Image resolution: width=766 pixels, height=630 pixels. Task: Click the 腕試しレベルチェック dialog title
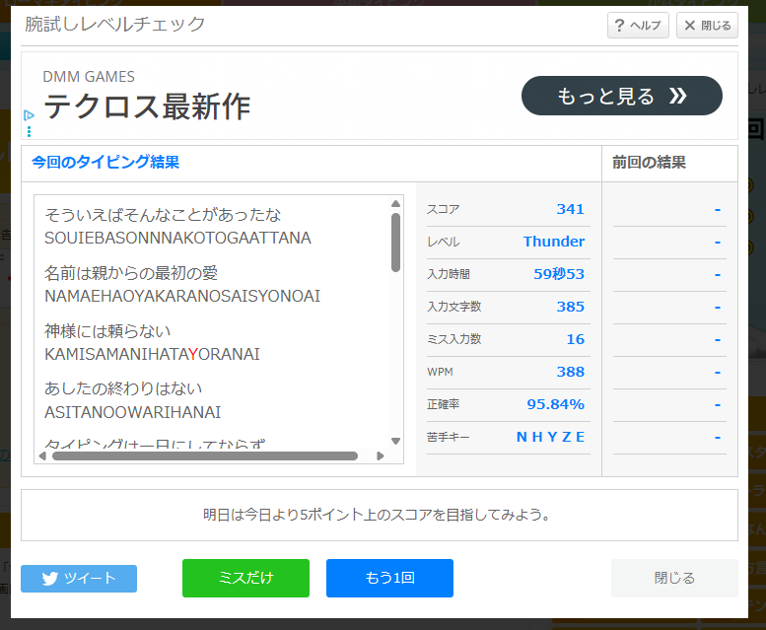(x=114, y=24)
